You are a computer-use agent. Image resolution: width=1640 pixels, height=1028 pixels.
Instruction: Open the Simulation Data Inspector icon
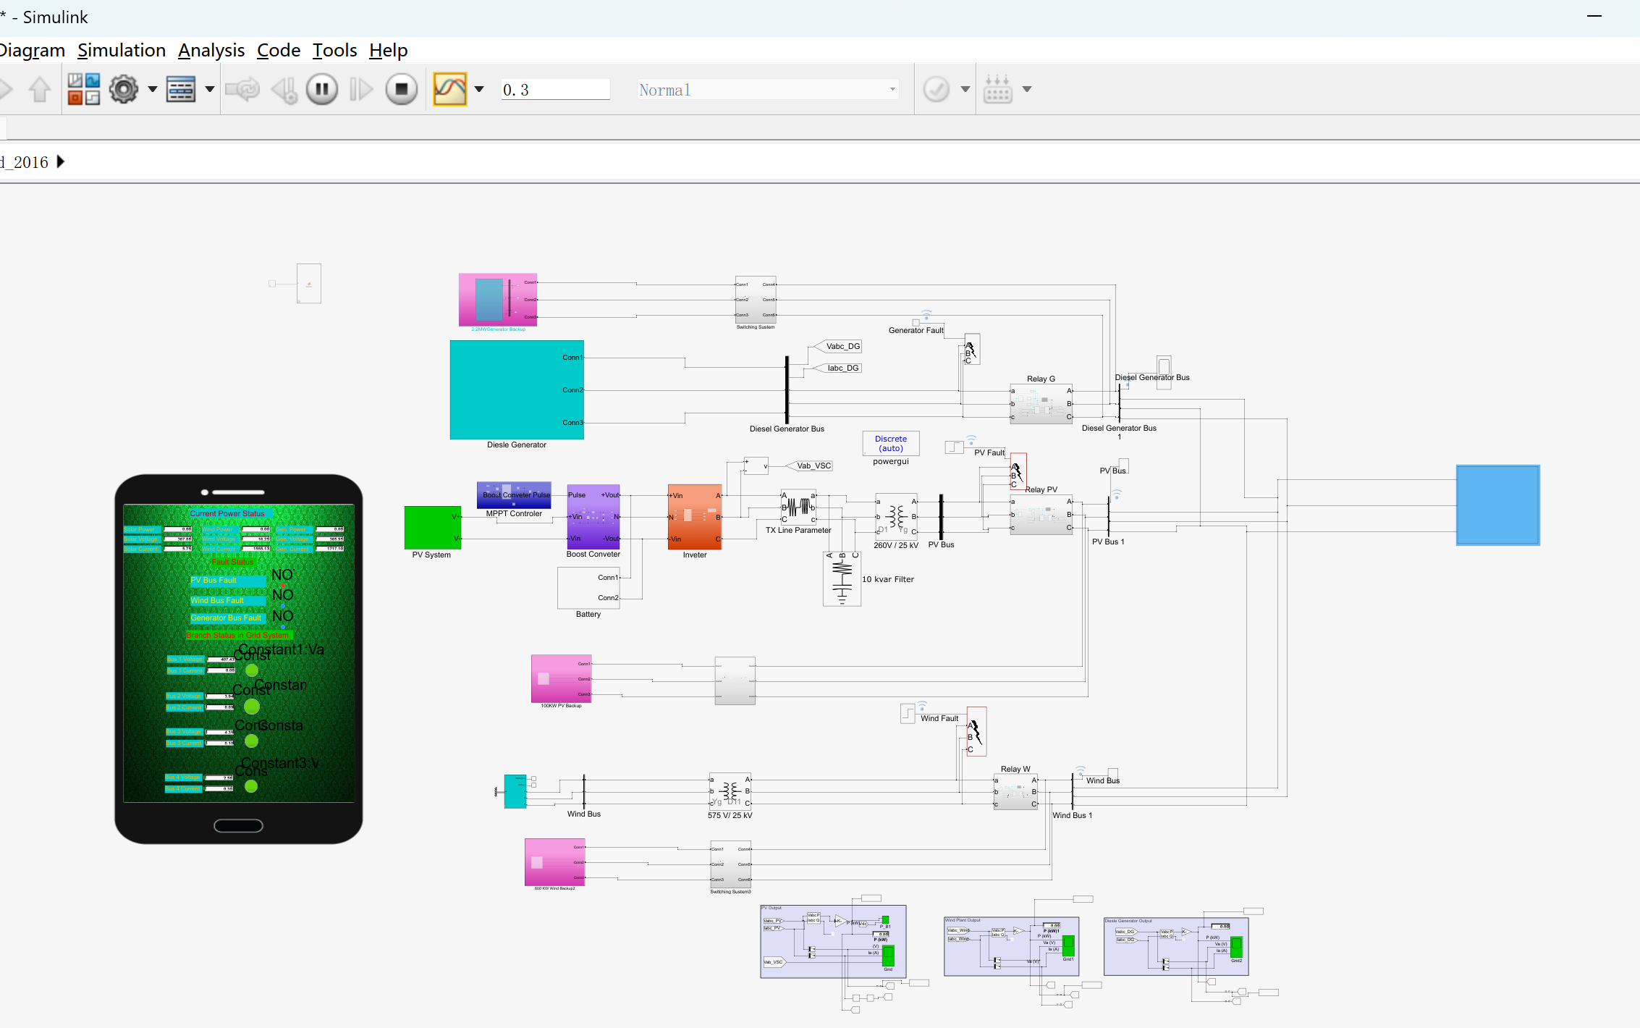449,89
